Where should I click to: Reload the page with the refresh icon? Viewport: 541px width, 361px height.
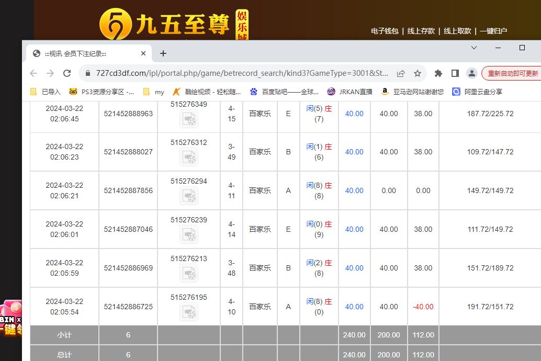click(x=67, y=73)
